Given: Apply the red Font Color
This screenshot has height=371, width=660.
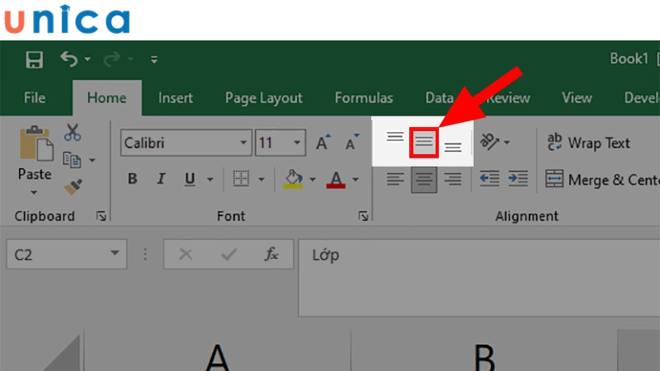Looking at the screenshot, I should [x=336, y=180].
